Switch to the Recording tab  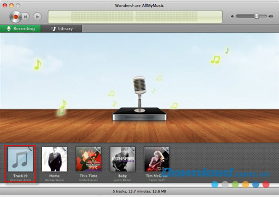point(21,28)
